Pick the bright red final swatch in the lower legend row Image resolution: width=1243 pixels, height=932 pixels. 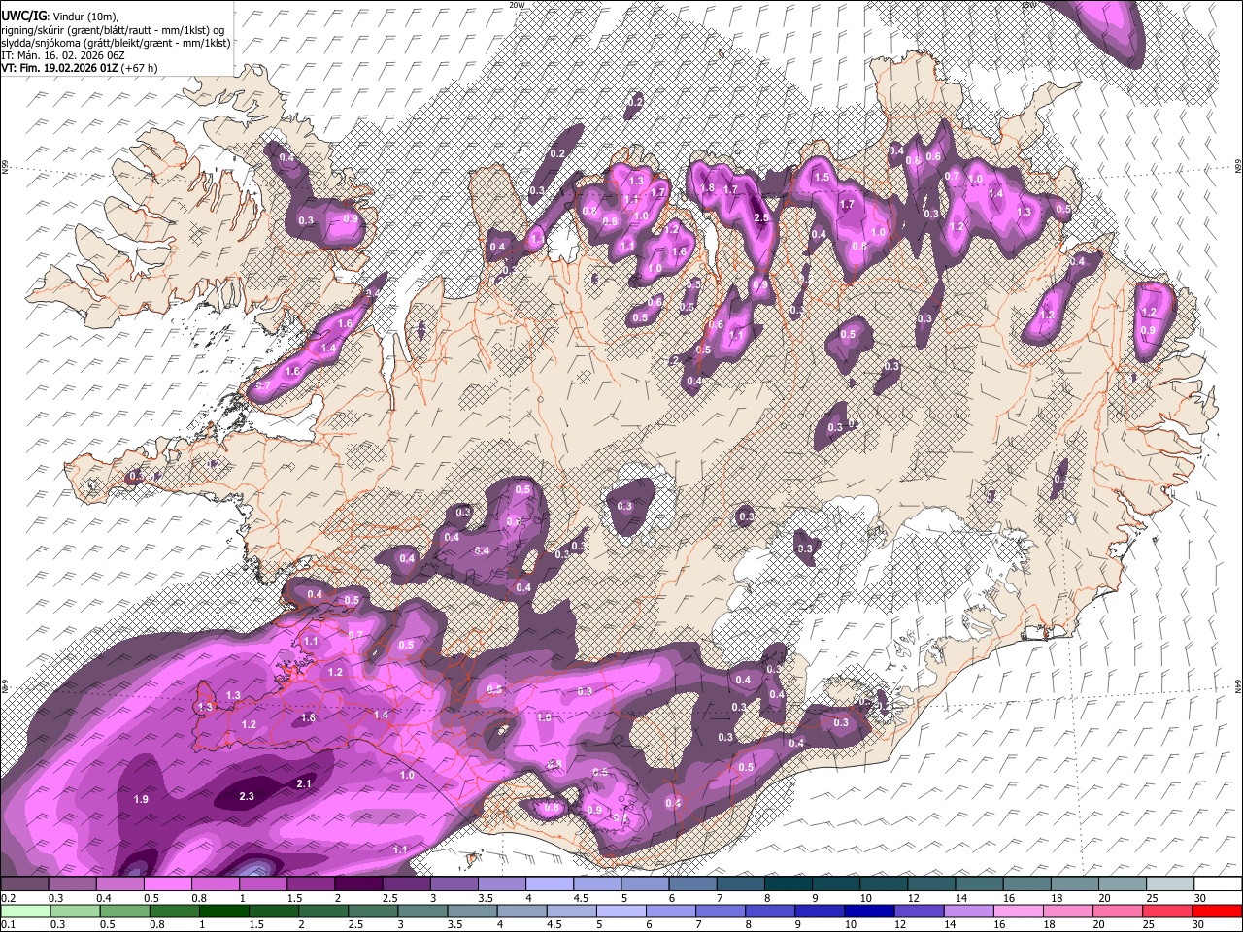coord(1217,911)
